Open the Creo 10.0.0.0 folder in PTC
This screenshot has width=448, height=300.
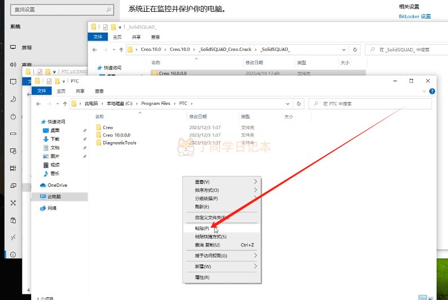(116, 135)
